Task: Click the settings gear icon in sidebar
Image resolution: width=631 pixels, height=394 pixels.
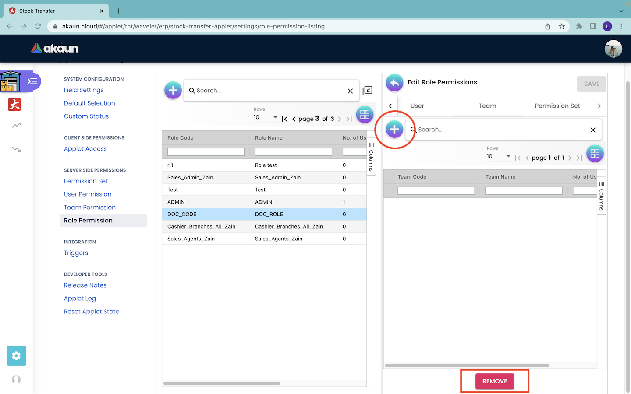Action: (x=16, y=356)
